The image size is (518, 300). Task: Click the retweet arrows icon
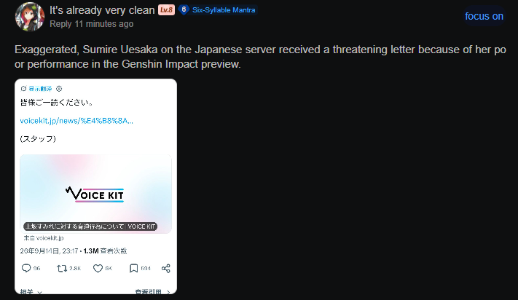(x=62, y=268)
